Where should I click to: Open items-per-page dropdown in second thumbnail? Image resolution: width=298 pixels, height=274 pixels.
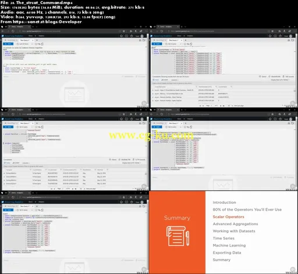230,106
